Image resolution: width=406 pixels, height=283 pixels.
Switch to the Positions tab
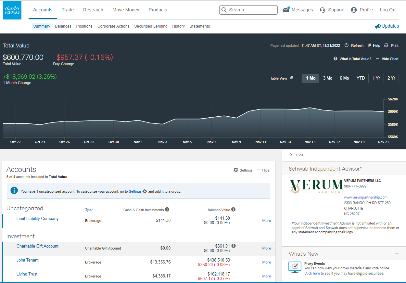(x=84, y=26)
